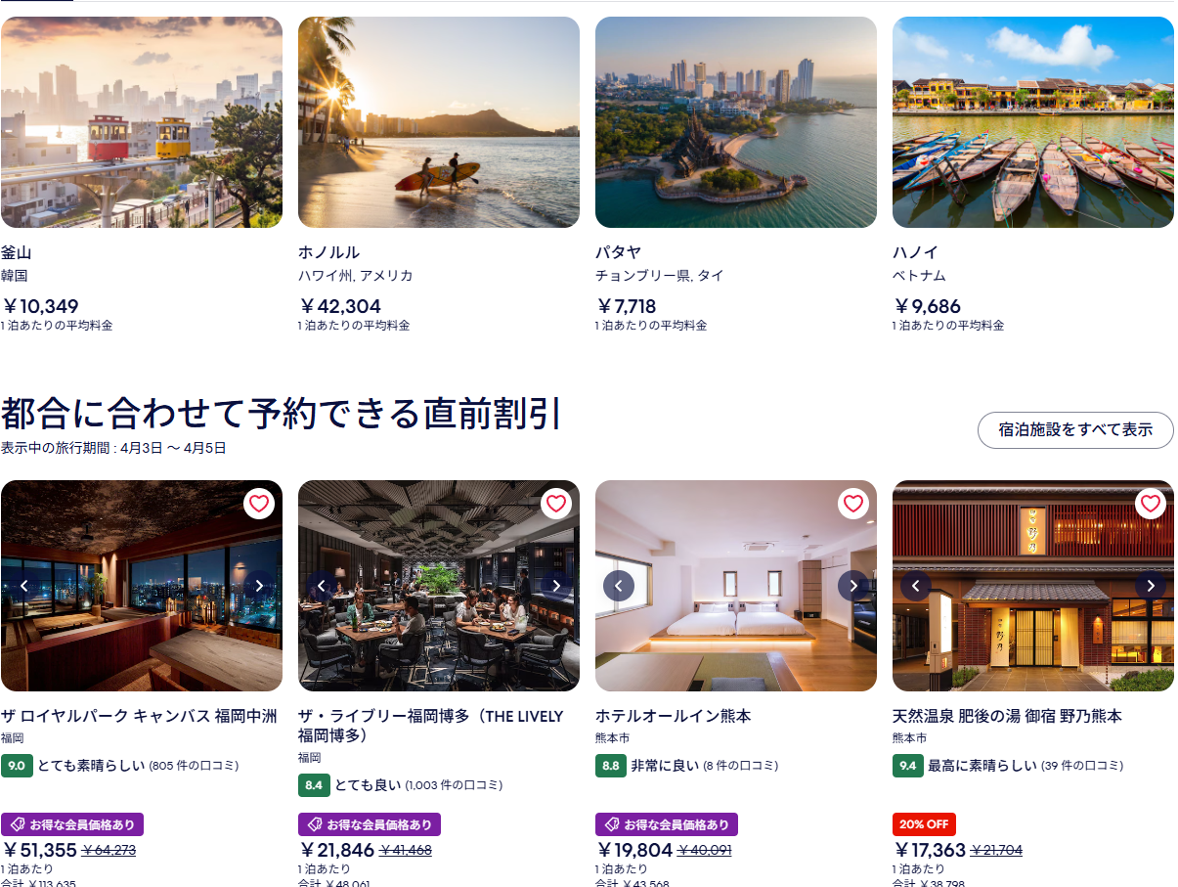Favorite ザ・ライブリー福岡博多 using the heart icon
This screenshot has width=1178, height=887.
coord(556,504)
